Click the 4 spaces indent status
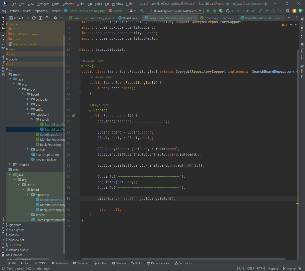The image size is (305, 271). tap(274, 268)
